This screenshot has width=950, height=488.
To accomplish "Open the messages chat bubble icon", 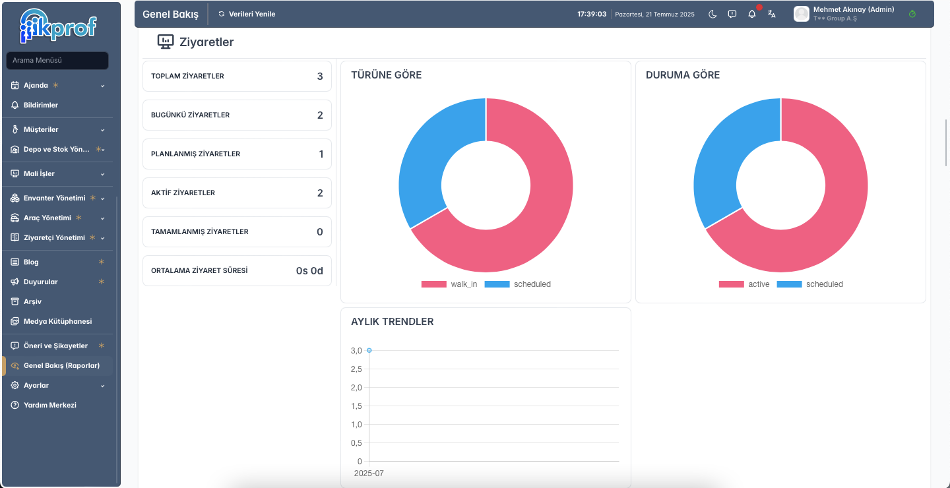I will tap(732, 14).
